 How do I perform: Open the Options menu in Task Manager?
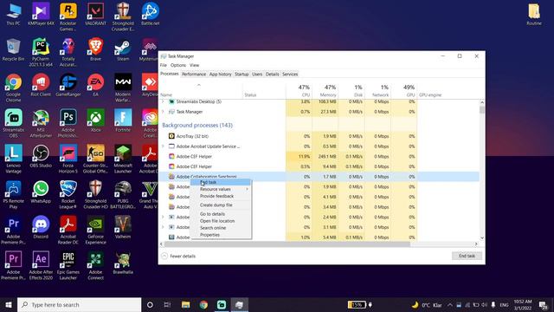pyautogui.click(x=178, y=65)
